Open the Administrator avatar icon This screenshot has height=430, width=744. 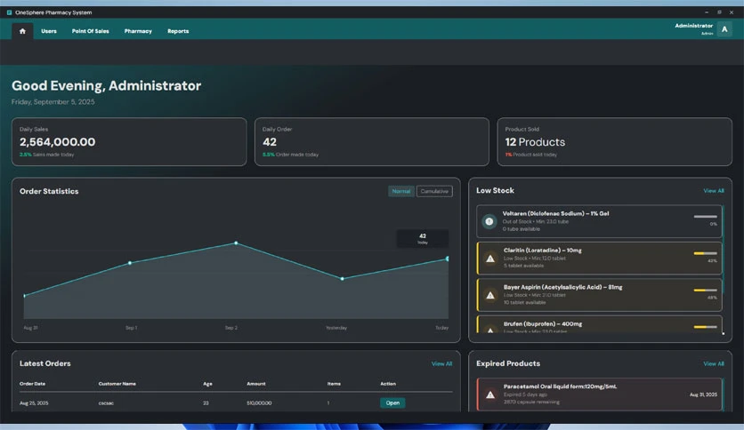[724, 29]
